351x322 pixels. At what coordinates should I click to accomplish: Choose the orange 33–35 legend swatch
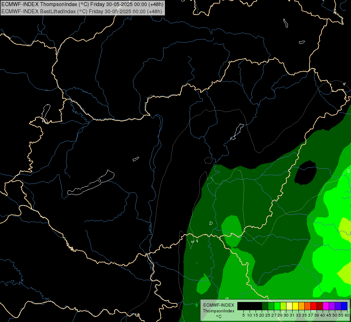(x=302, y=306)
